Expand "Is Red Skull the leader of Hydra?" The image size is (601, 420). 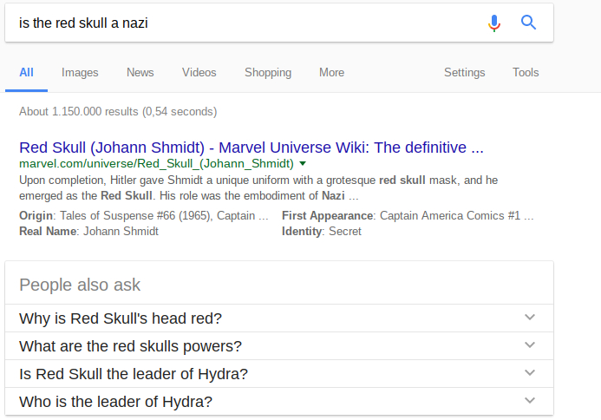530,373
